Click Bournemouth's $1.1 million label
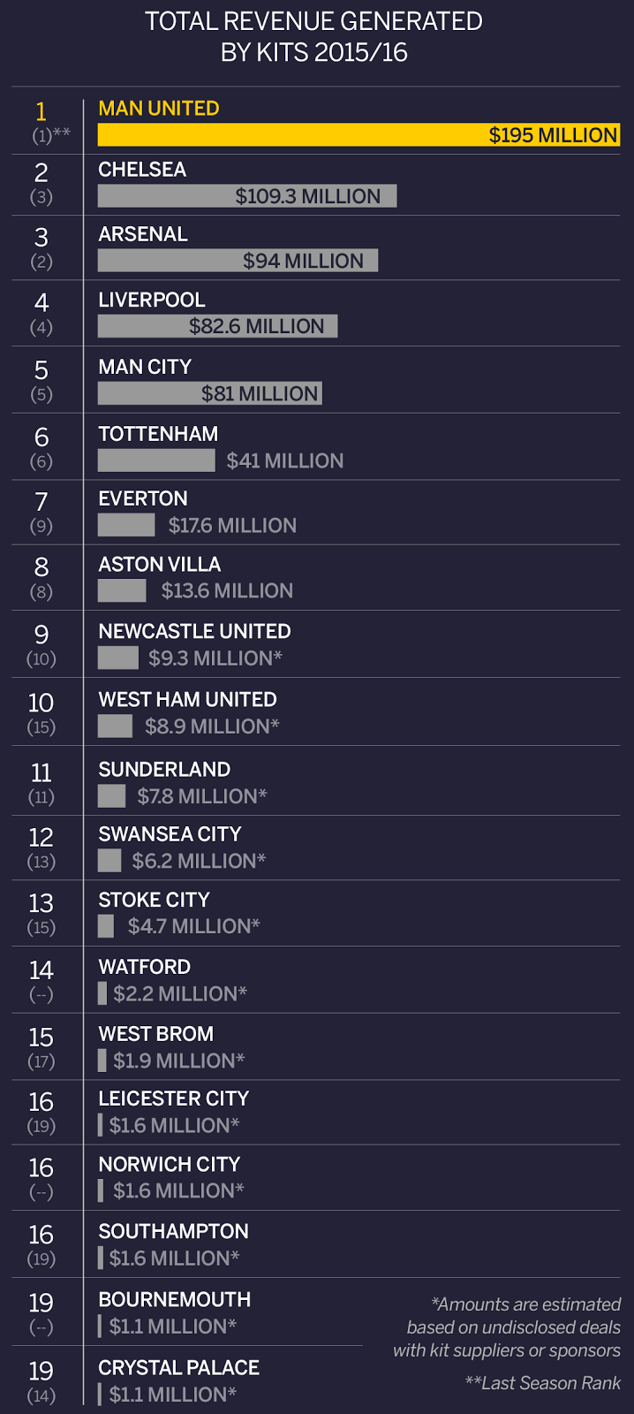 point(172,1327)
